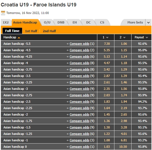Switch to the 1X2 tab
The height and width of the screenshot is (150, 152).
click(6, 22)
